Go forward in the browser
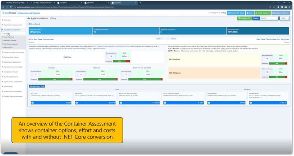 pos(7,7)
